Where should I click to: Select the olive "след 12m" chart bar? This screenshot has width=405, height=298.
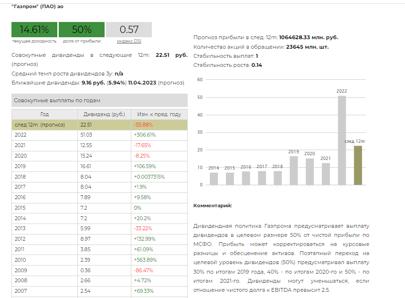[358, 165]
